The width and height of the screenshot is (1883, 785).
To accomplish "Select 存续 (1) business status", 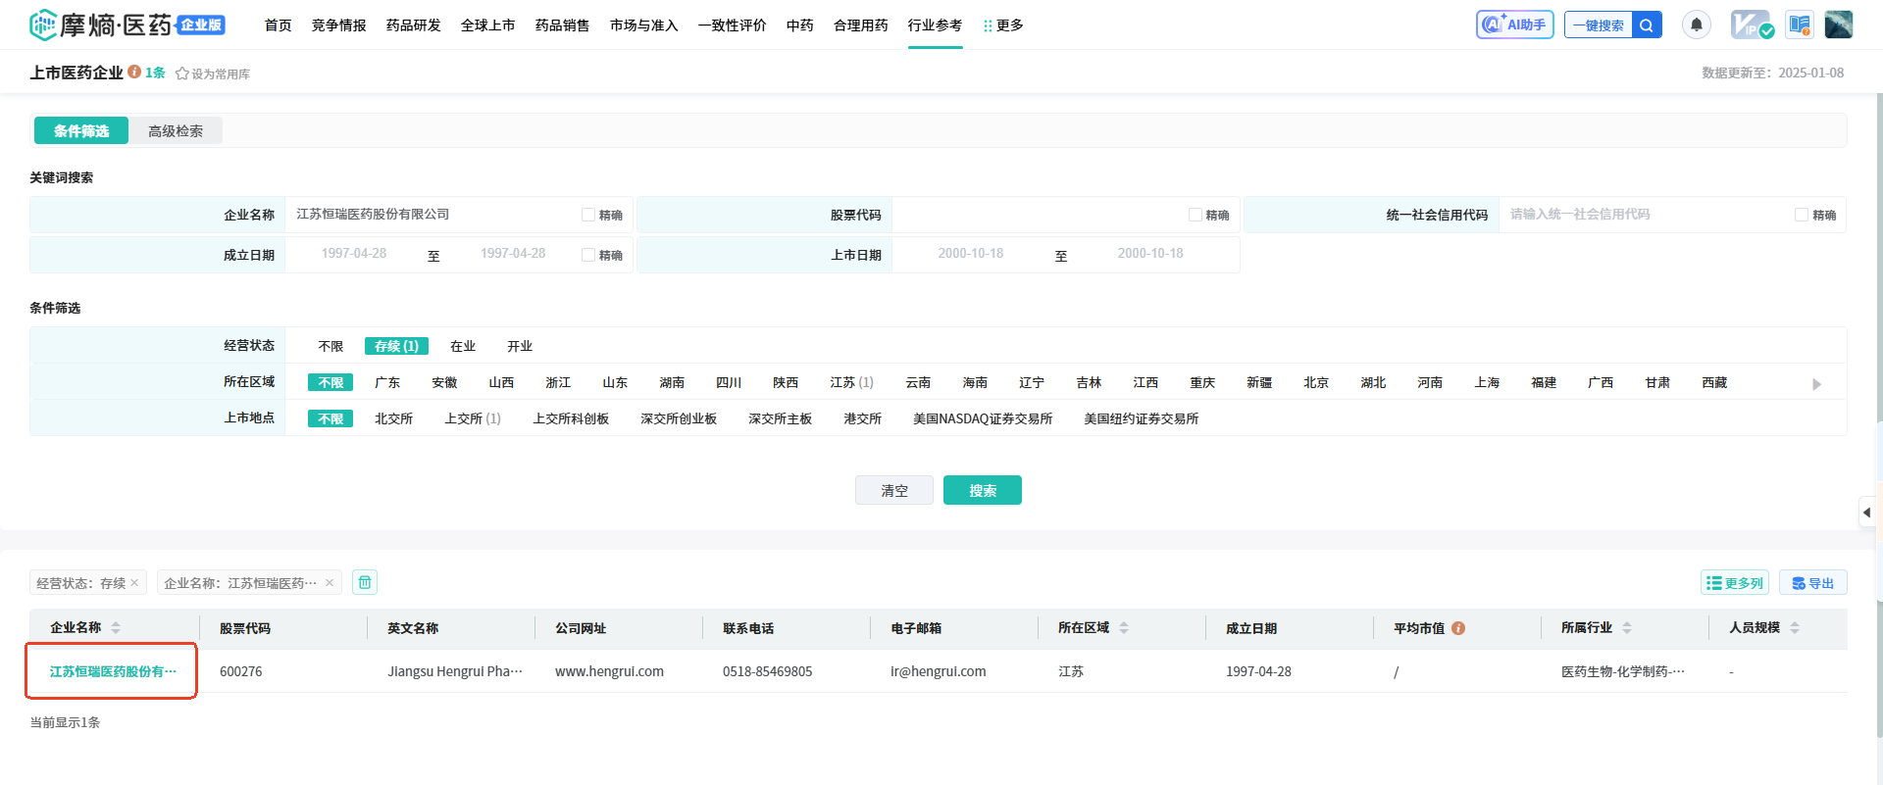I will (x=396, y=346).
